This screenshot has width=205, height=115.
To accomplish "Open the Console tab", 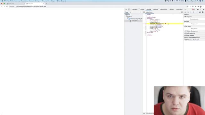I will pyautogui.click(x=142, y=9).
